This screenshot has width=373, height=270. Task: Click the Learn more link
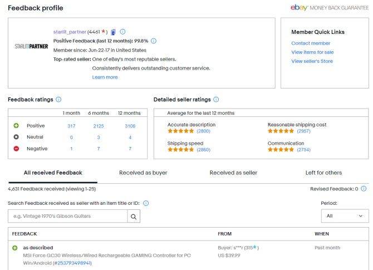105,77
